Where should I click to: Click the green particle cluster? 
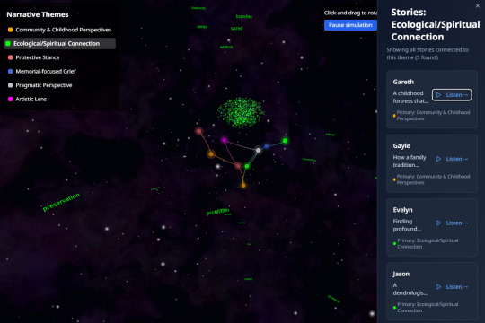(x=241, y=112)
